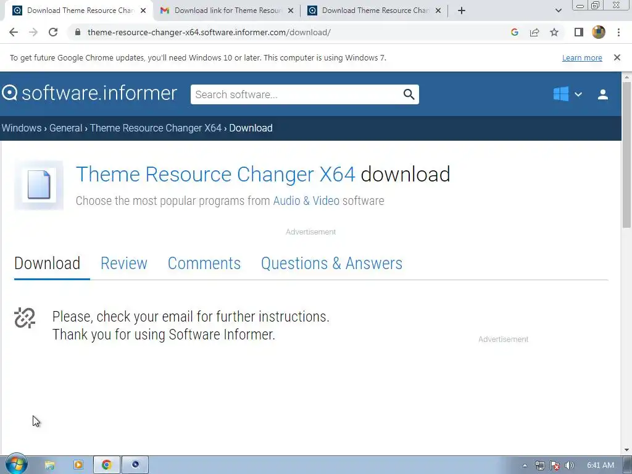Switch to the Review tab
The width and height of the screenshot is (632, 474).
pos(123,263)
